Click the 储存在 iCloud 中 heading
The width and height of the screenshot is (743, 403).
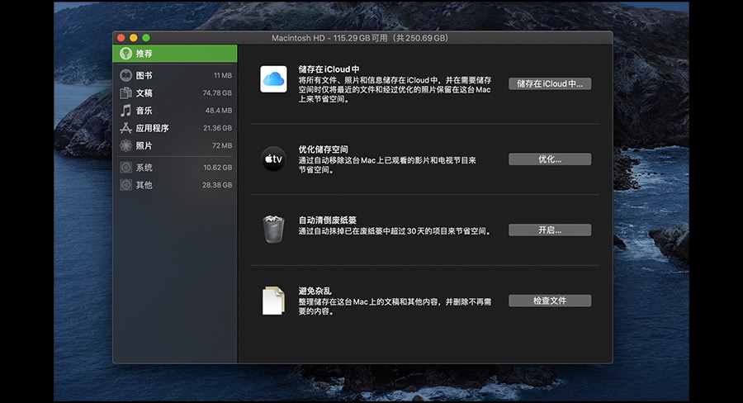(329, 69)
